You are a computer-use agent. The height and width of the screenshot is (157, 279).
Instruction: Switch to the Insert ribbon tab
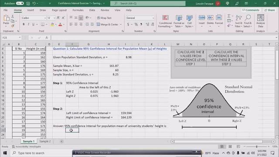click(x=31, y=10)
